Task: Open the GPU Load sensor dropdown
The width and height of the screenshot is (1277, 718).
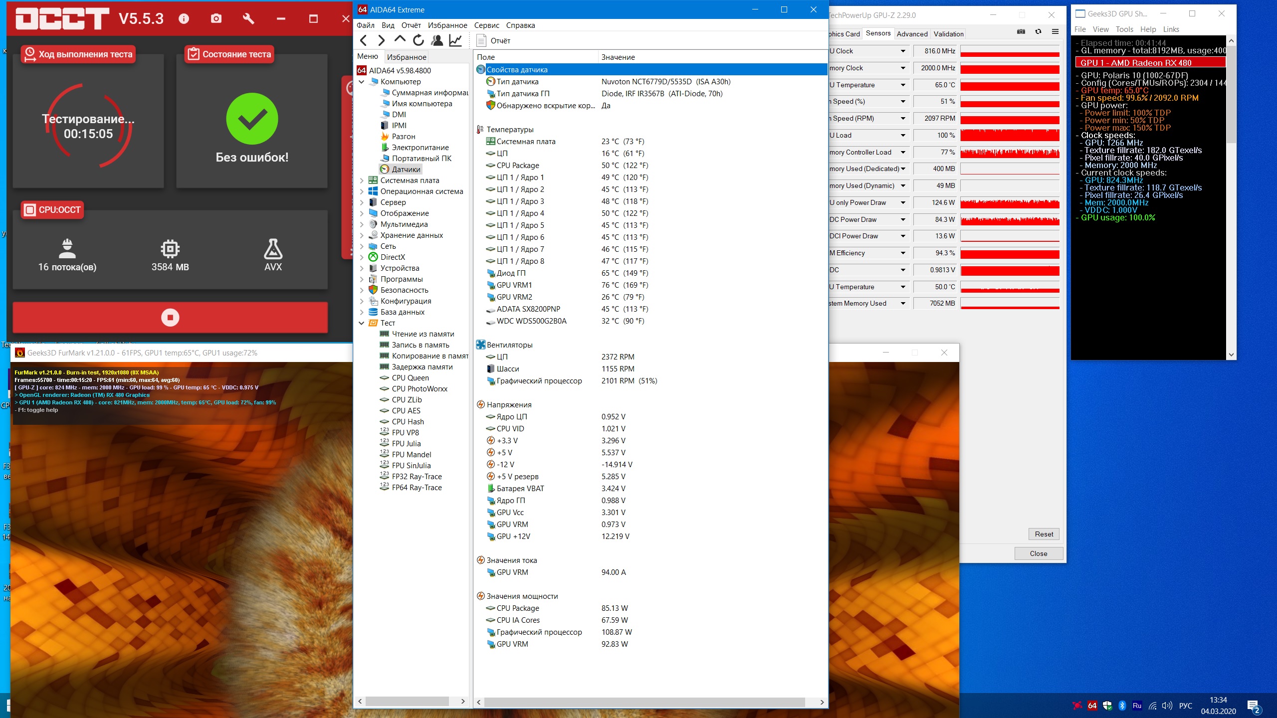Action: pyautogui.click(x=903, y=135)
